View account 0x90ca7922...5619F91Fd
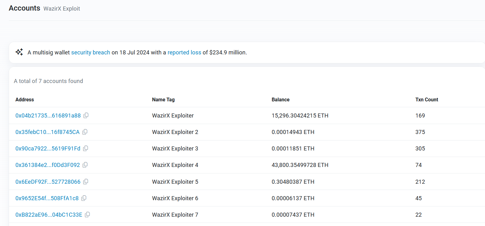This screenshot has height=226, width=485. [x=48, y=149]
